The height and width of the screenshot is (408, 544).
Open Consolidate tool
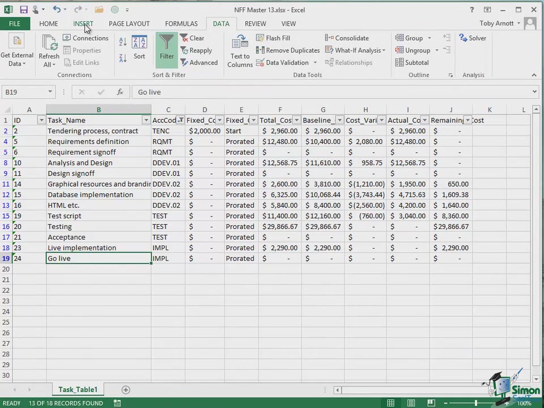[347, 38]
